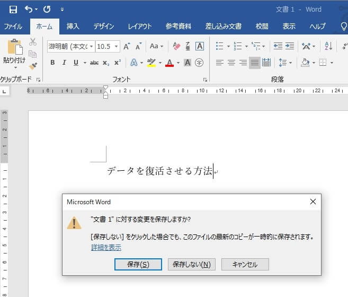Expand highlight color dropdown arrow
Viewport: 348px width, 297px height.
(160, 63)
